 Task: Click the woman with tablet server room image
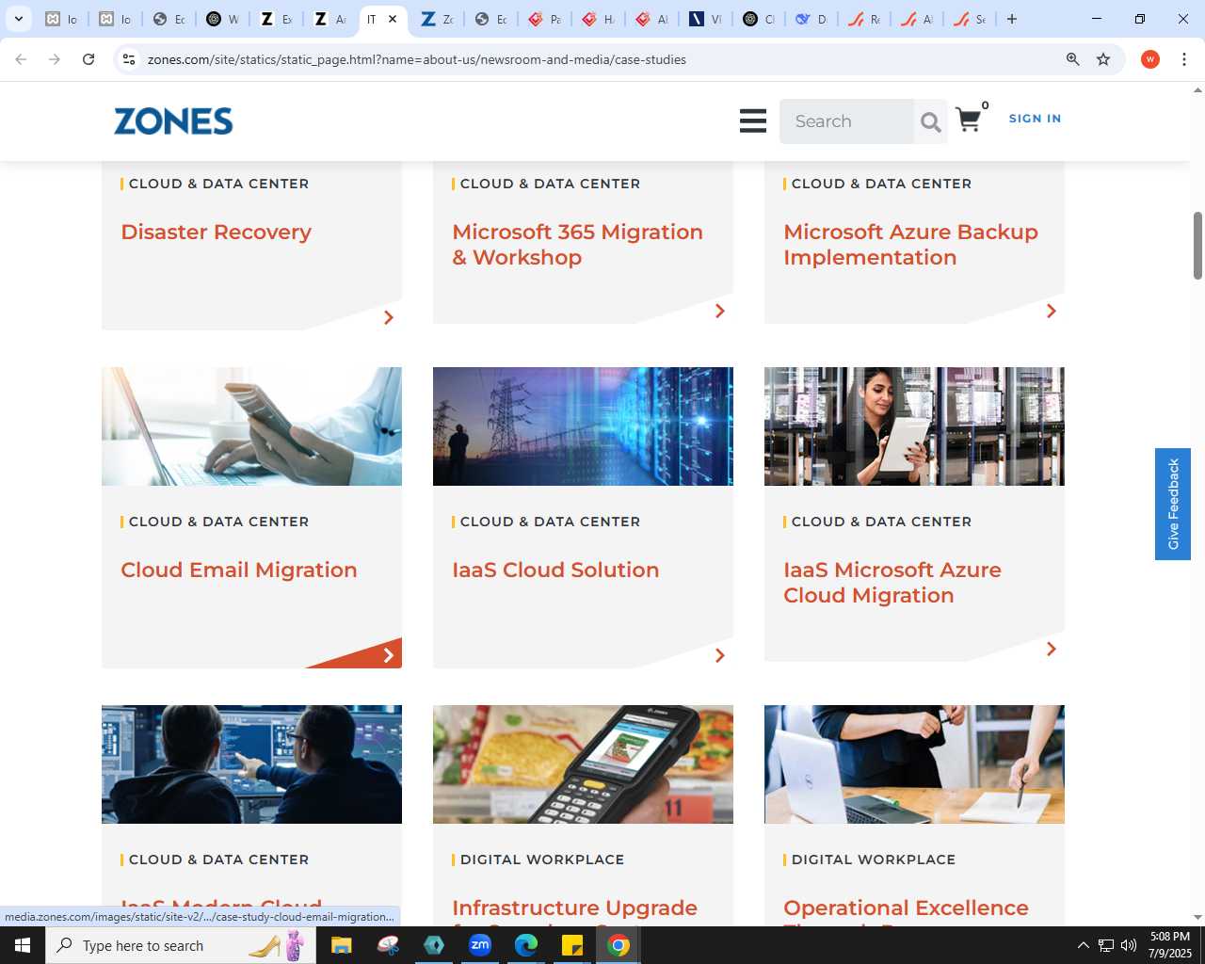tap(914, 426)
